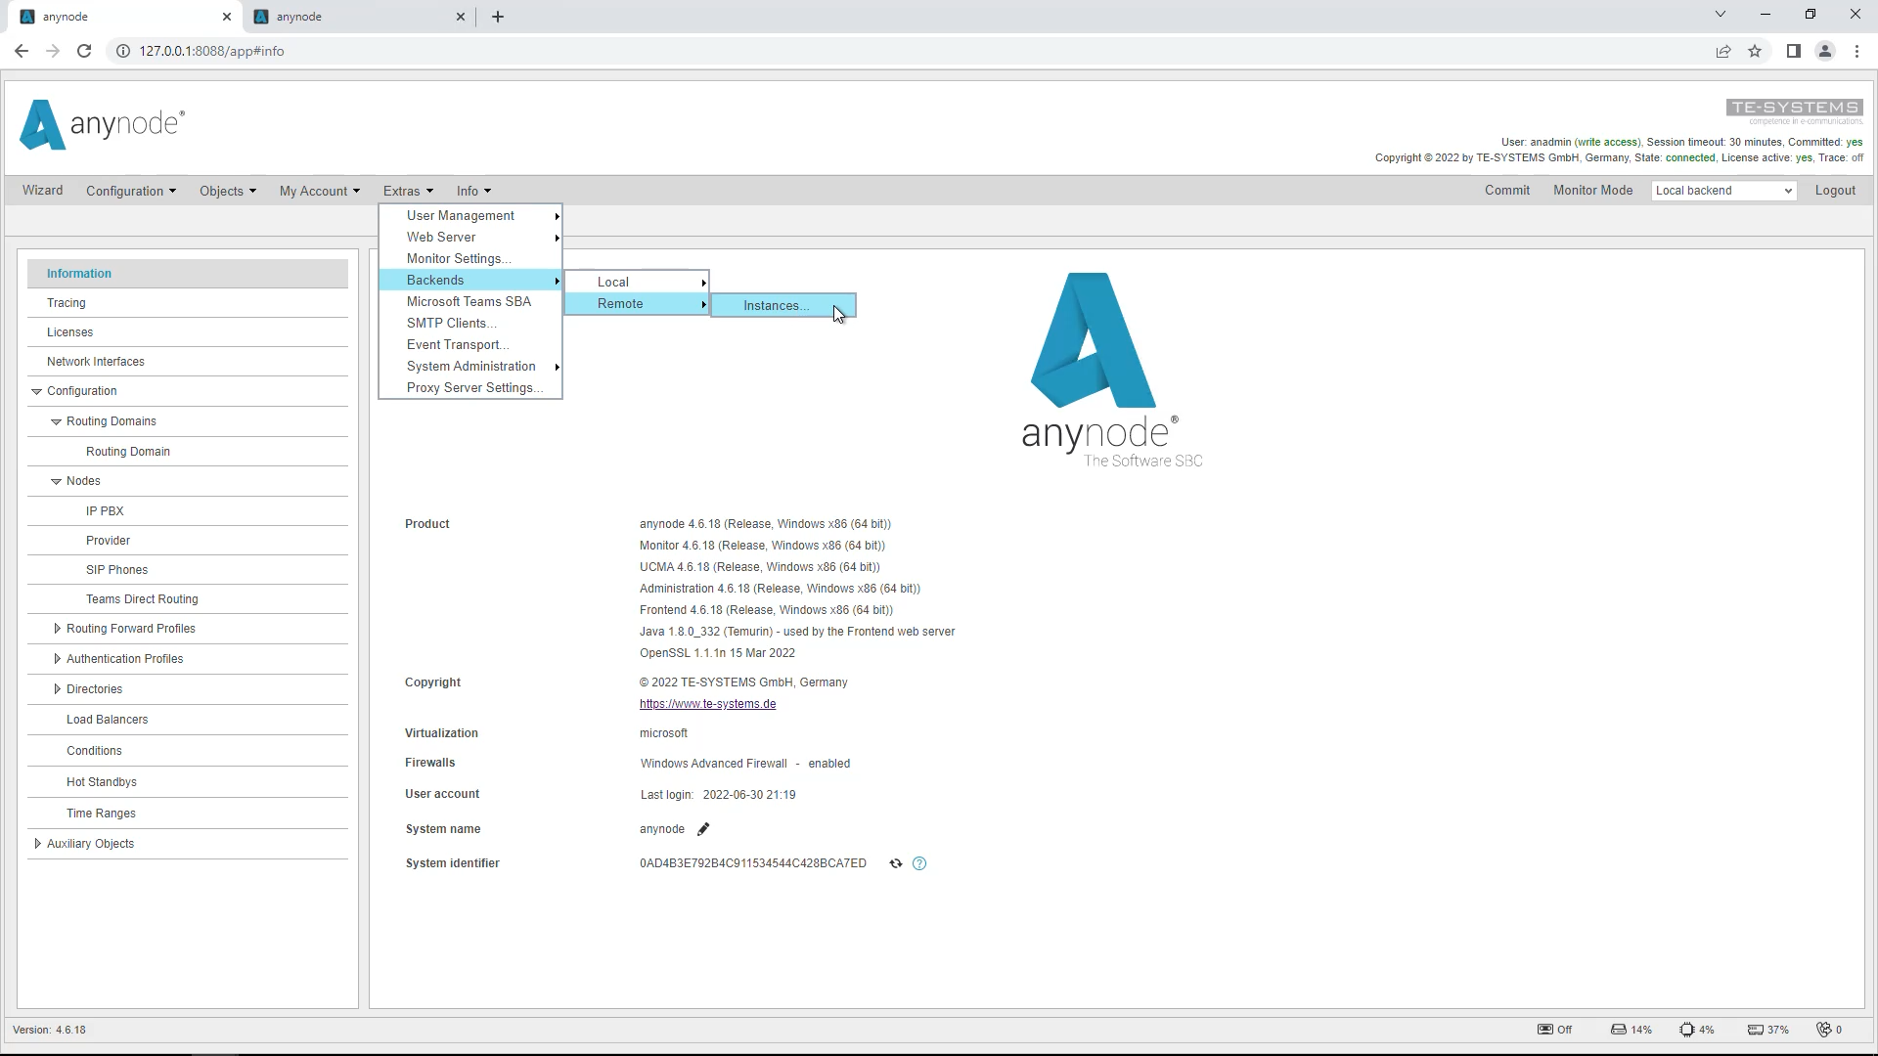Open a new browser tab
Image resolution: width=1878 pixels, height=1056 pixels.
[x=498, y=17]
